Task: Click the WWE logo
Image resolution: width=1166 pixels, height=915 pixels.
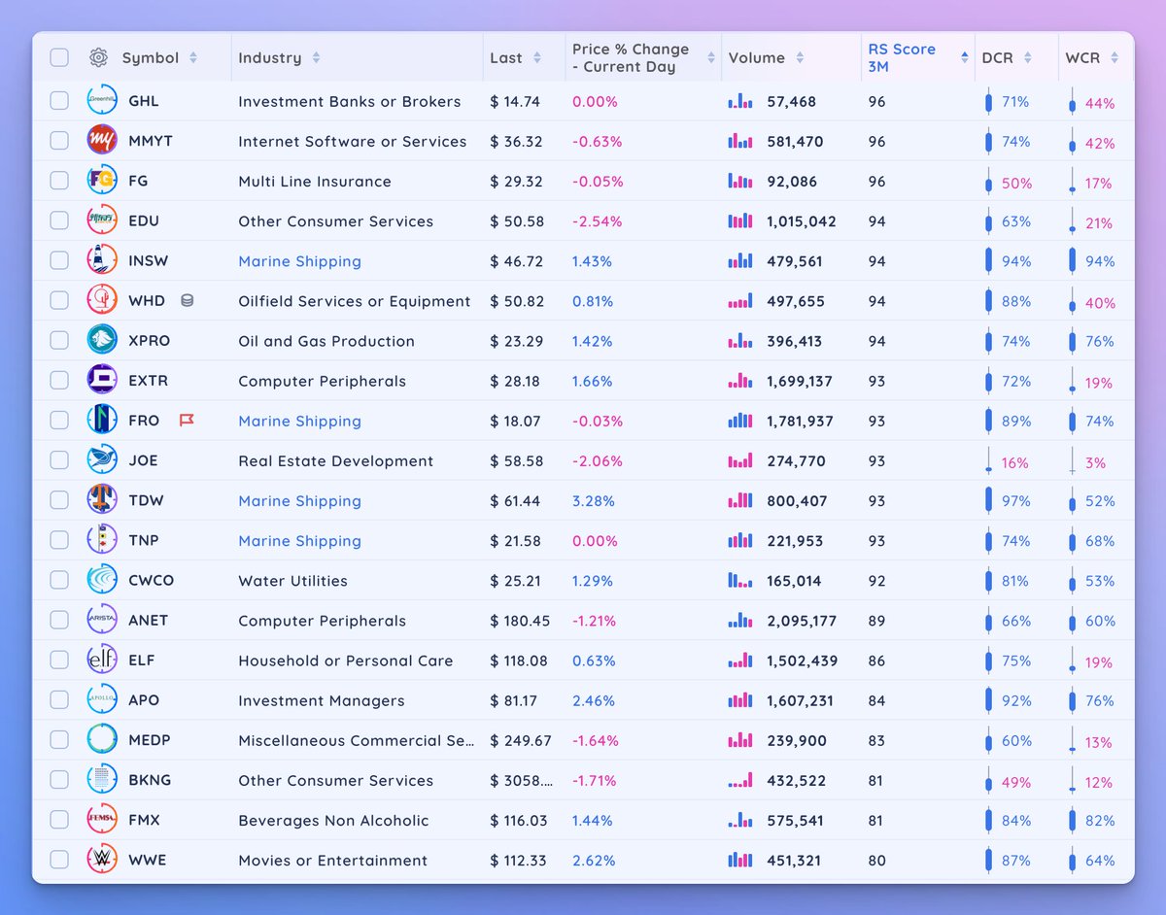Action: (x=102, y=860)
